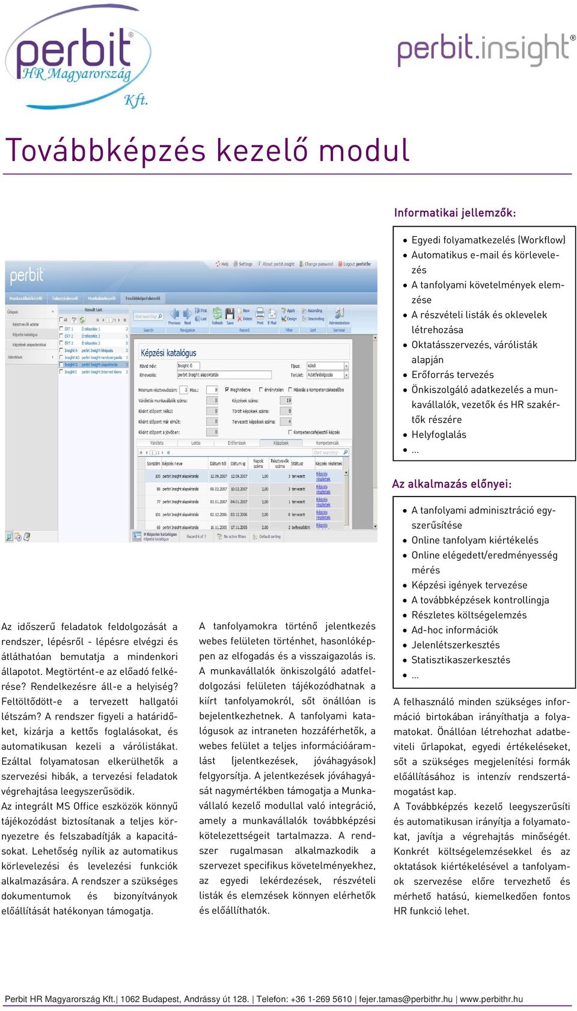
Task: Click the red Delete record icon
Action: (x=240, y=319)
